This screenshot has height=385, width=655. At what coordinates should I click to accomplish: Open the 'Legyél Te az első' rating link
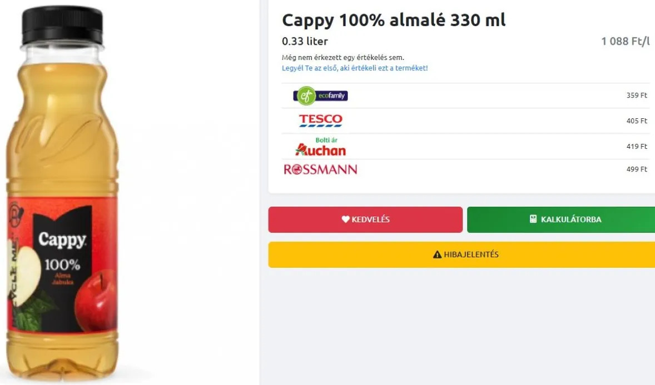tap(355, 68)
